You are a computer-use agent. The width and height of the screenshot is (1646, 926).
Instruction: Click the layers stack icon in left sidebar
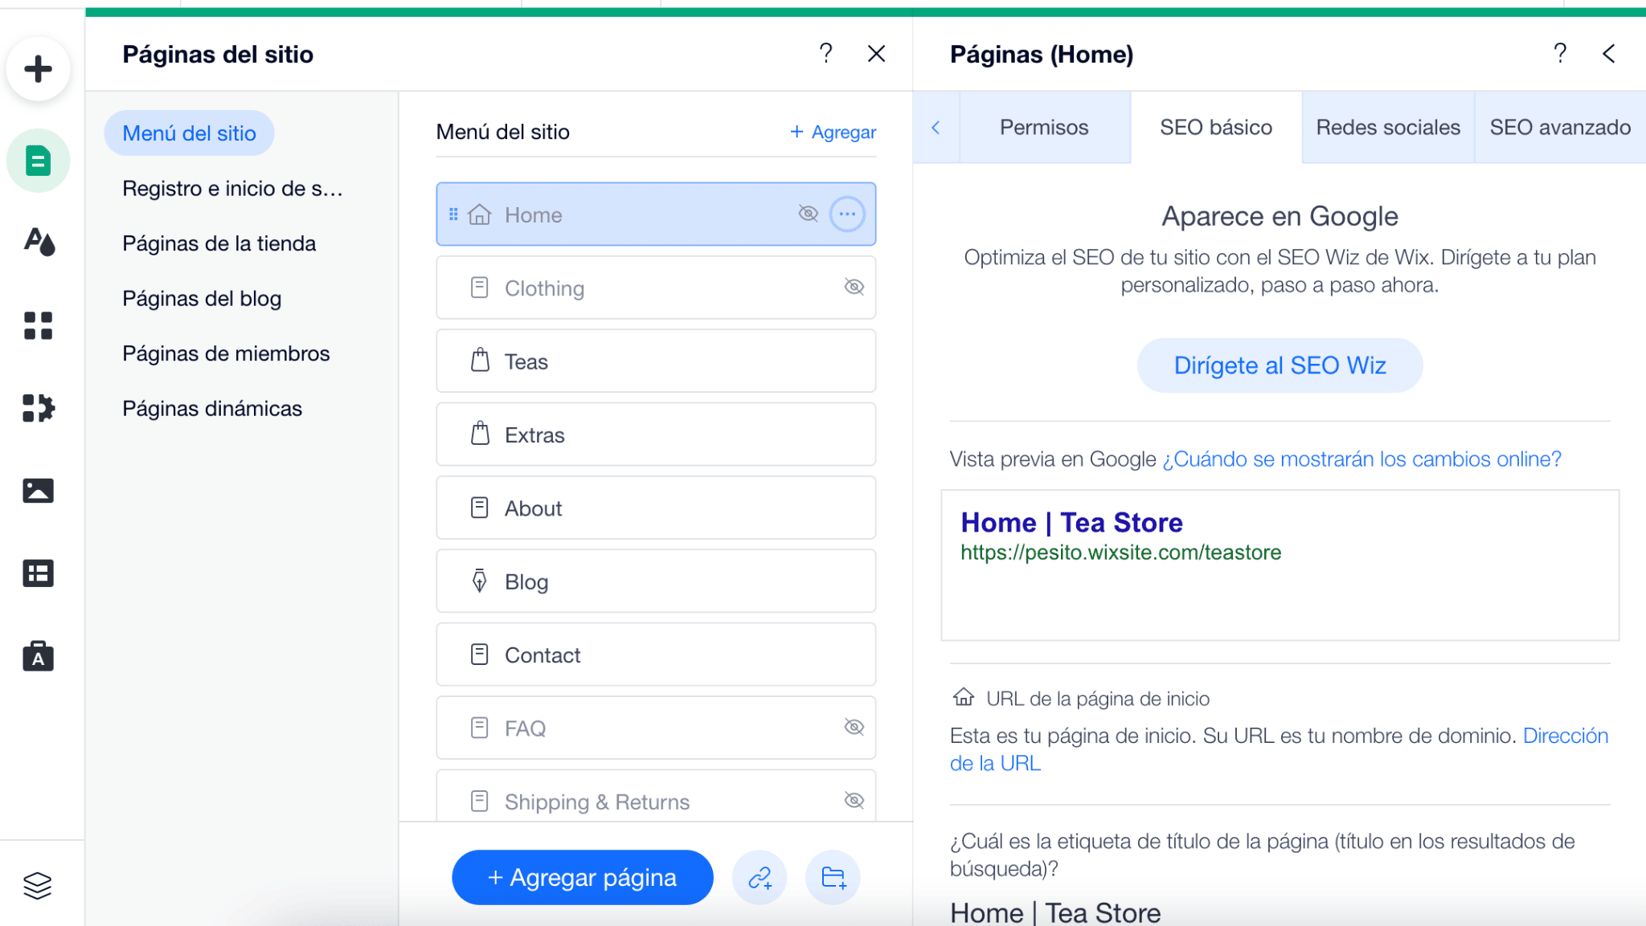[x=39, y=883]
